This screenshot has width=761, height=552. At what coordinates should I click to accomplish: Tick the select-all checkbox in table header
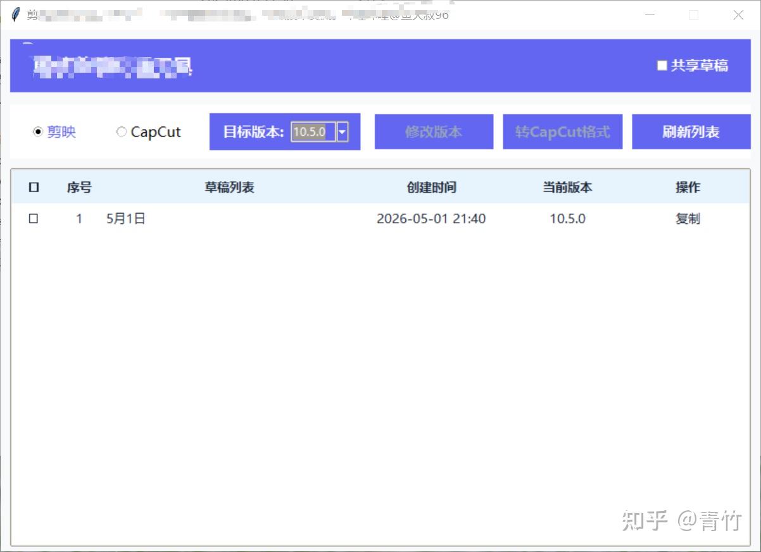pos(34,187)
